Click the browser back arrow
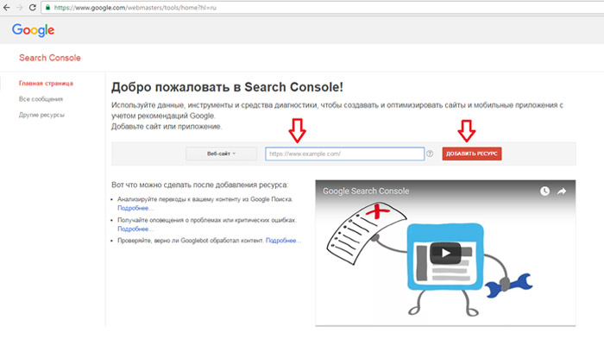 coord(8,6)
